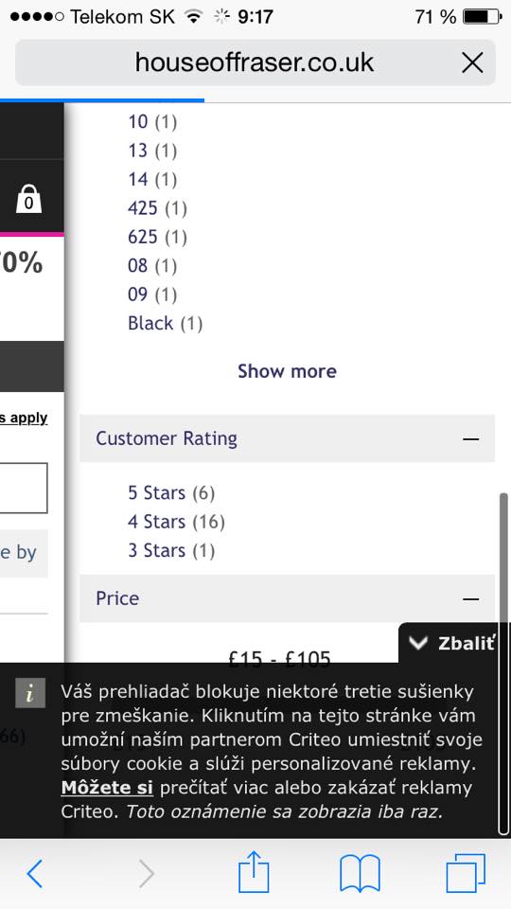Tap the Safari forward arrow
Viewport: 511px width, 909px height.
[148, 873]
